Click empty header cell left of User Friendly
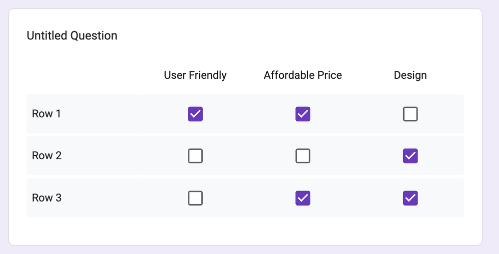The width and height of the screenshot is (499, 254). [x=84, y=75]
